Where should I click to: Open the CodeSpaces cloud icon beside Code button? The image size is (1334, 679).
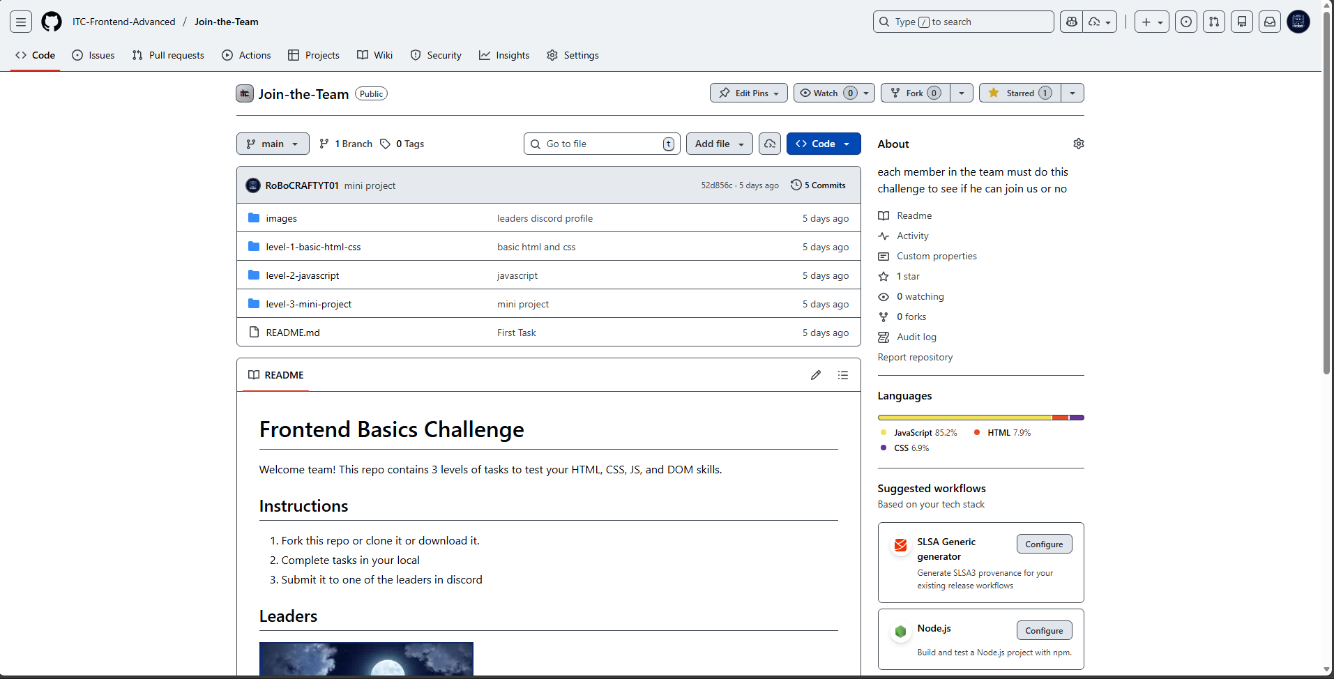[769, 144]
